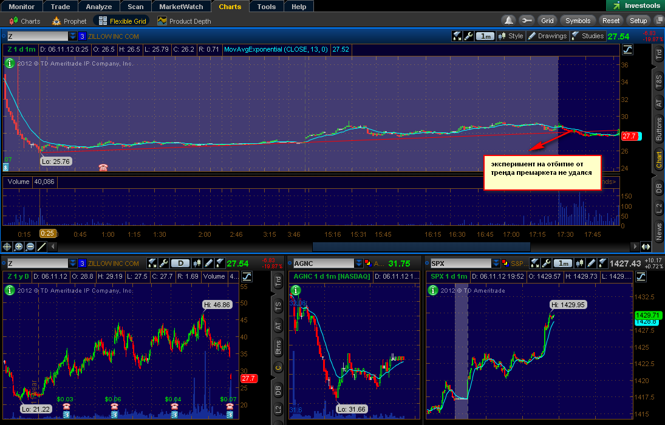Click the top chart's time scrollbar thumb
This screenshot has height=425, width=665.
(421, 246)
